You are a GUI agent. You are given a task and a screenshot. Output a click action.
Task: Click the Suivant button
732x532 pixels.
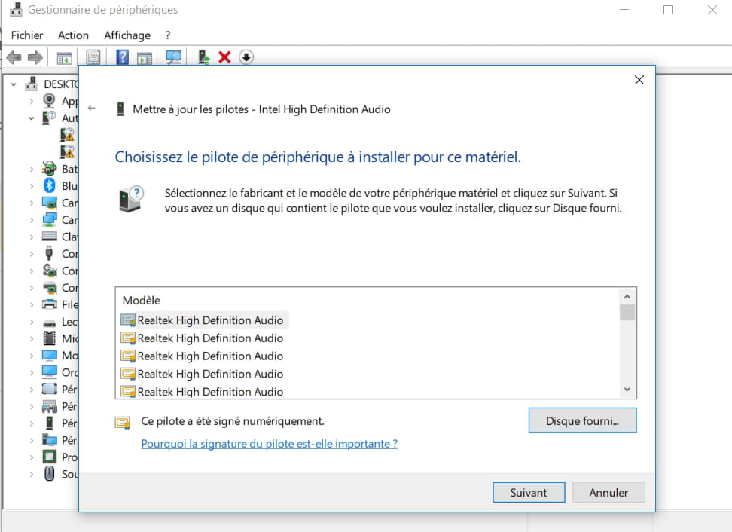point(529,492)
